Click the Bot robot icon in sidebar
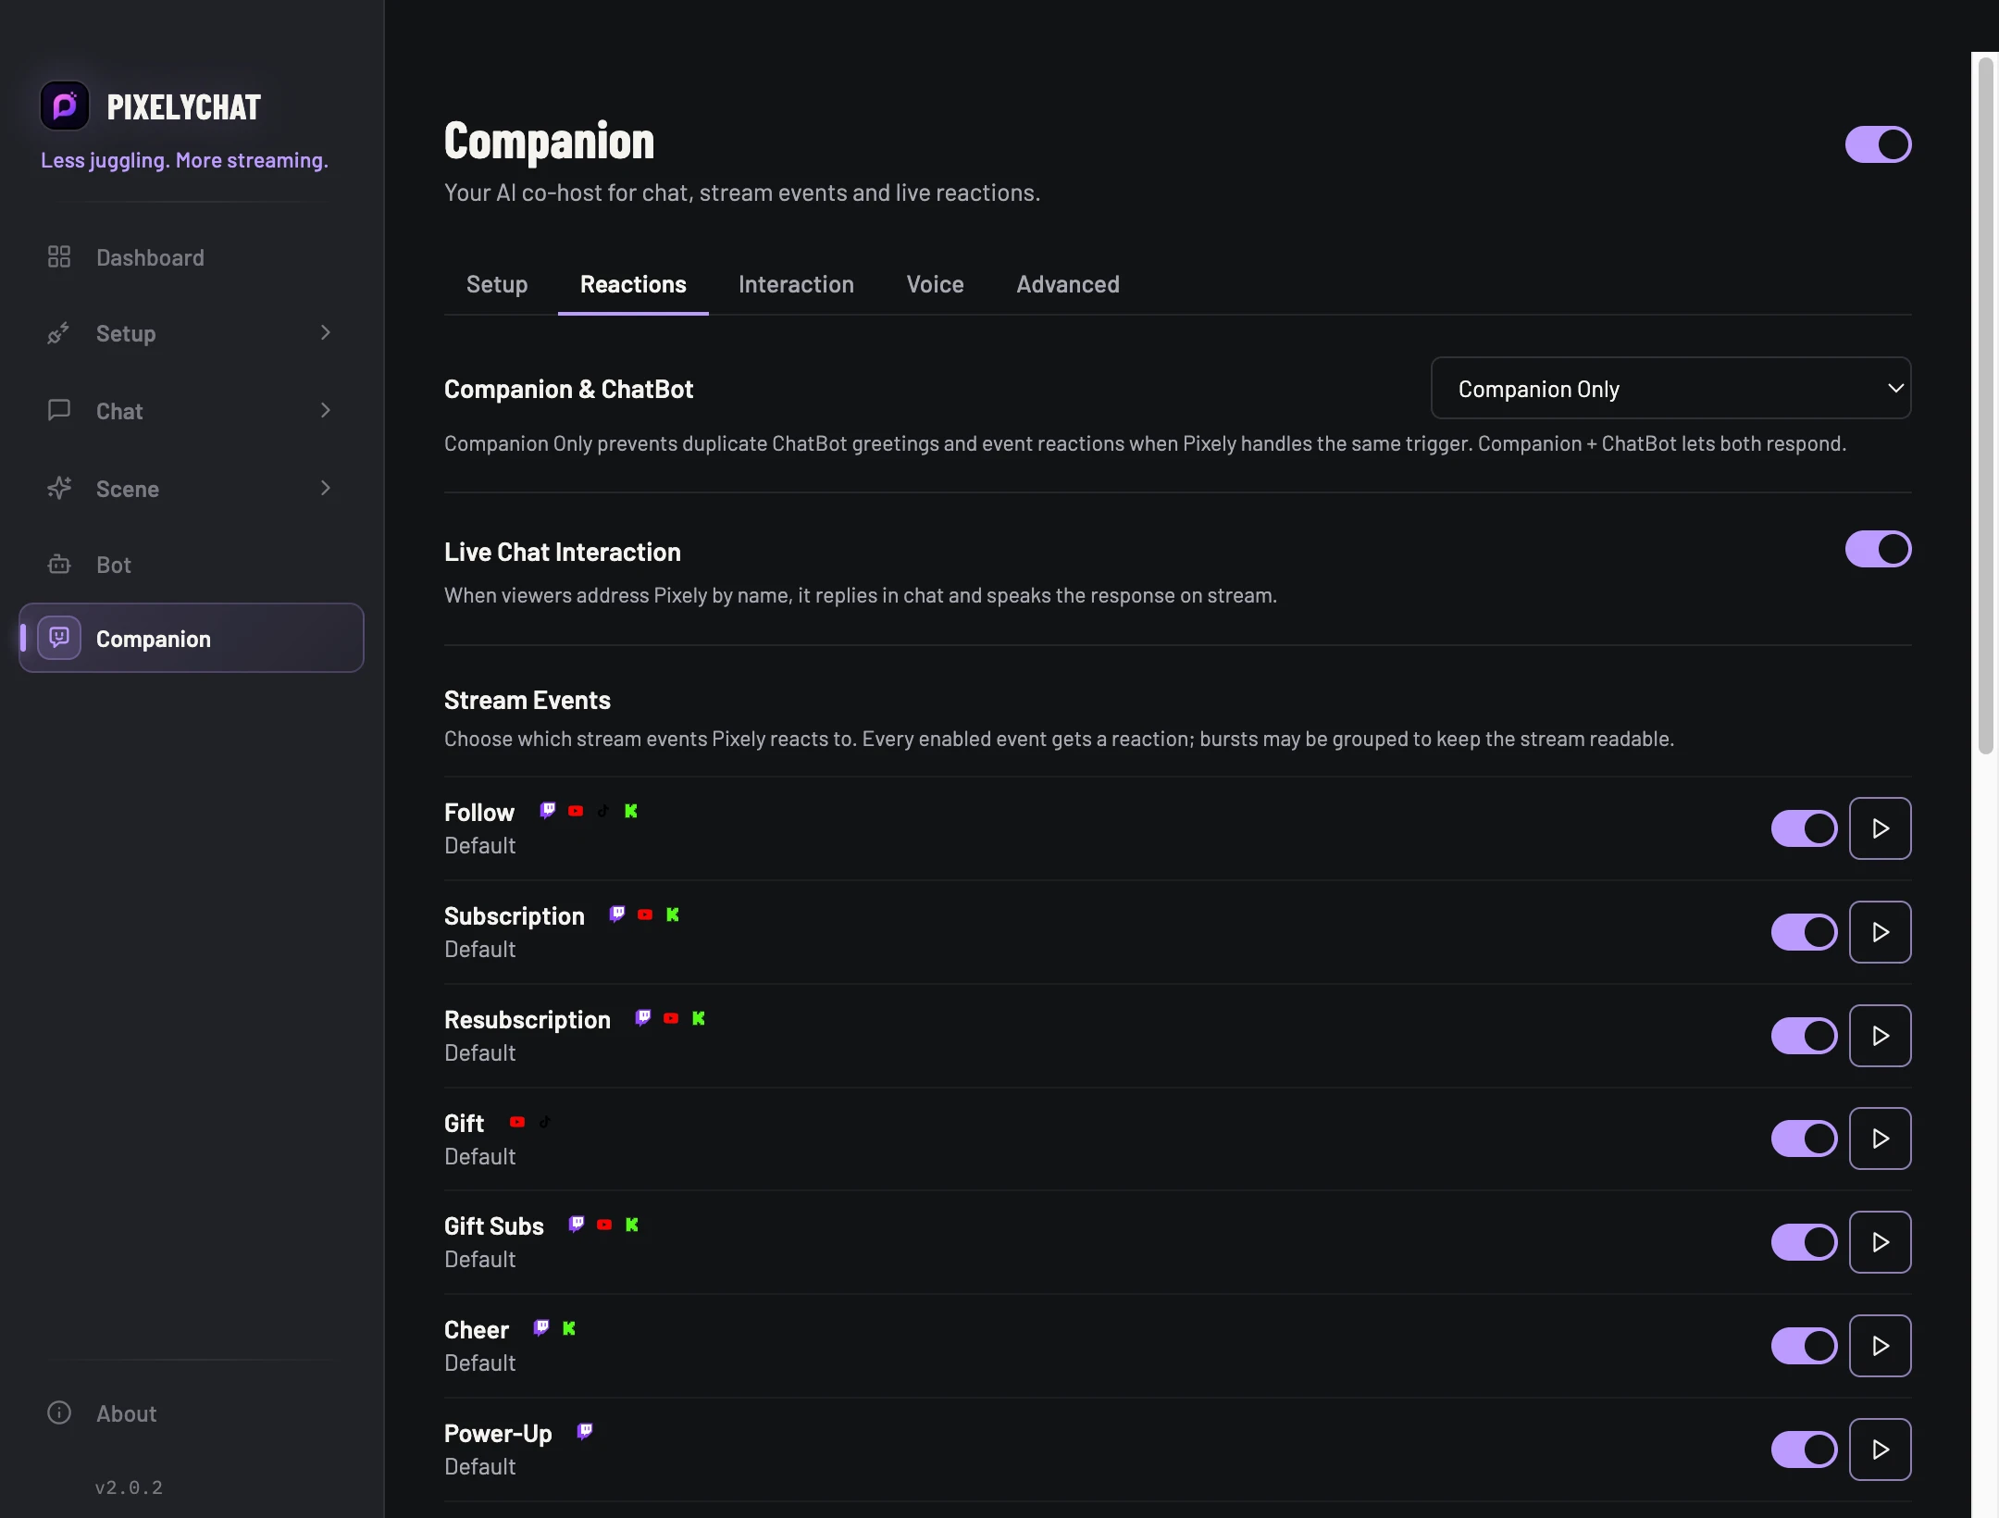This screenshot has width=1999, height=1518. (59, 564)
